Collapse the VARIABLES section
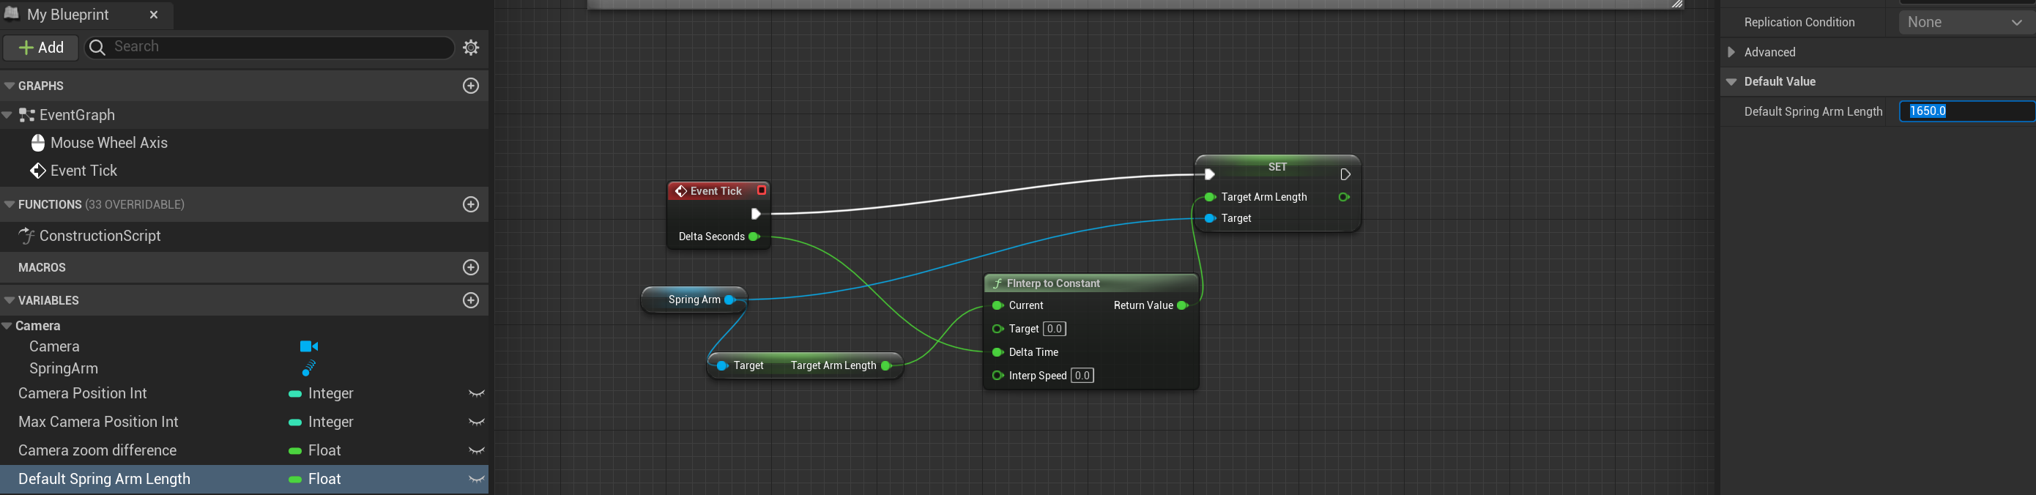Image resolution: width=2036 pixels, height=495 pixels. 10,299
